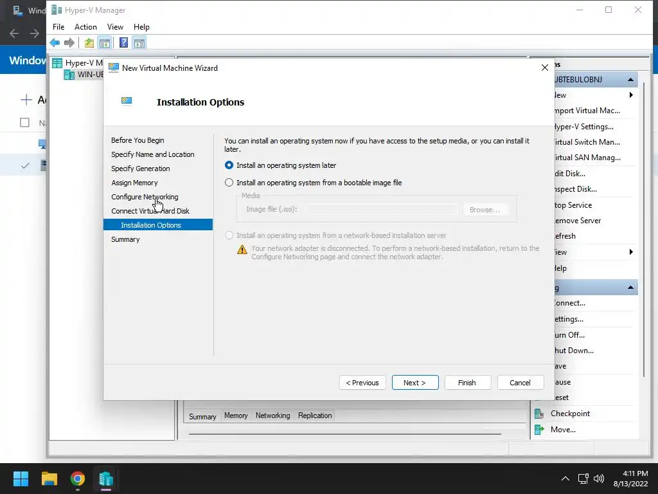This screenshot has width=658, height=494.
Task: Click the Move action icon
Action: 539,429
